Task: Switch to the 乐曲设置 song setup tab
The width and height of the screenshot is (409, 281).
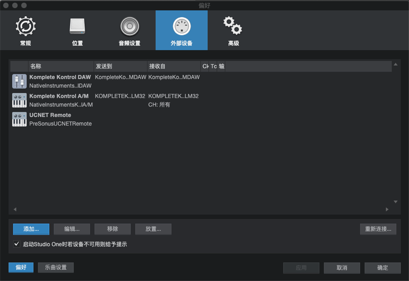Action: (56, 268)
